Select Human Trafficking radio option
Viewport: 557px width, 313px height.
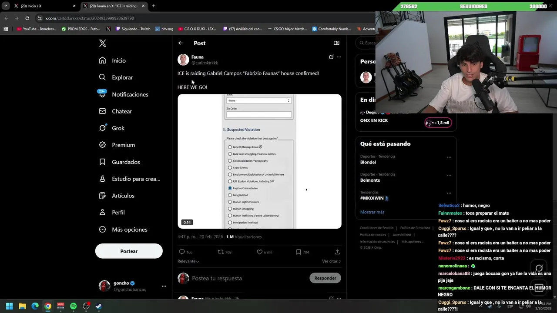(230, 216)
